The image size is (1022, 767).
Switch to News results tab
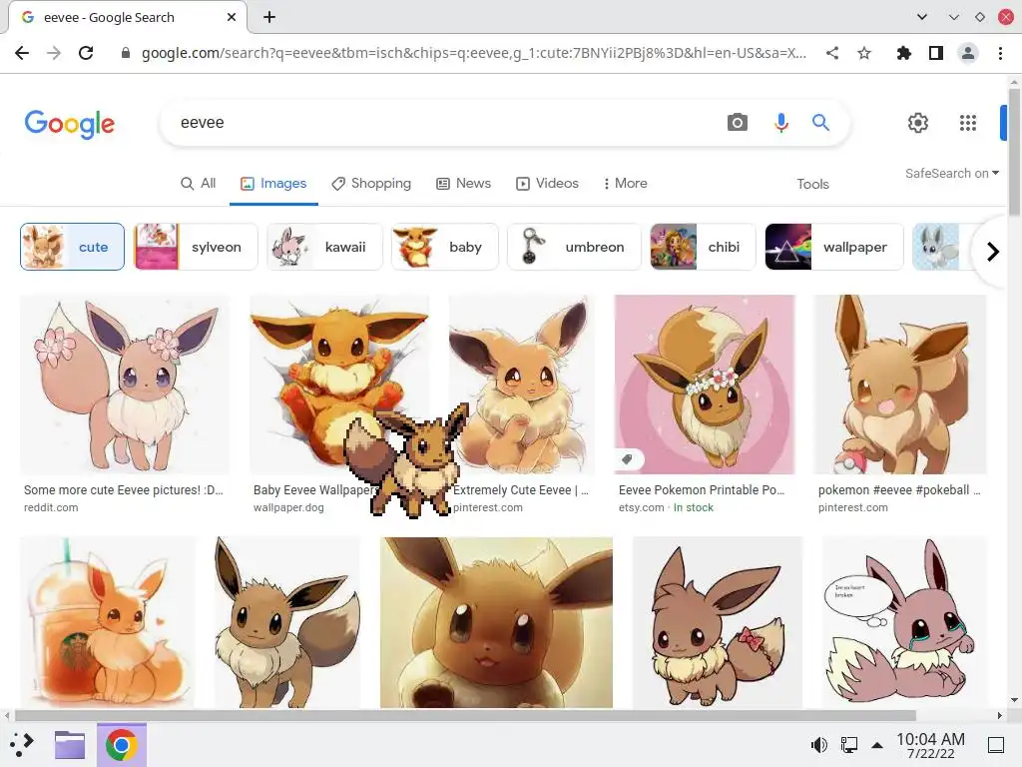(463, 184)
